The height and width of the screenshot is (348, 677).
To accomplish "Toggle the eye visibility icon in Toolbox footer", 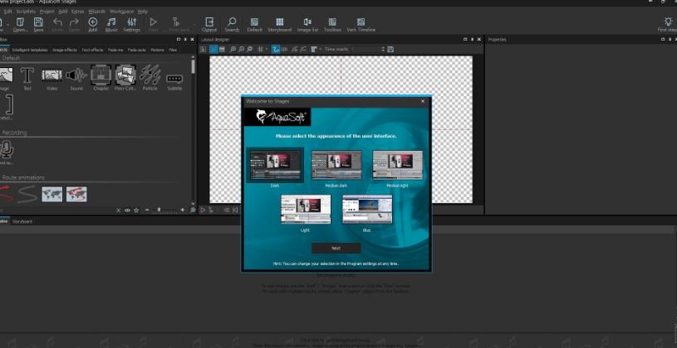I will [127, 210].
